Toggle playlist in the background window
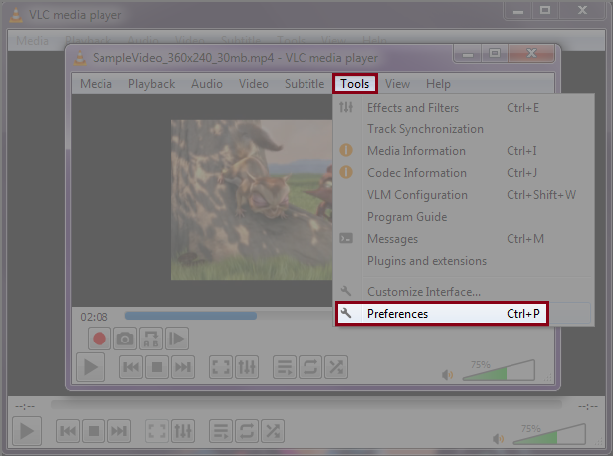 click(x=221, y=431)
